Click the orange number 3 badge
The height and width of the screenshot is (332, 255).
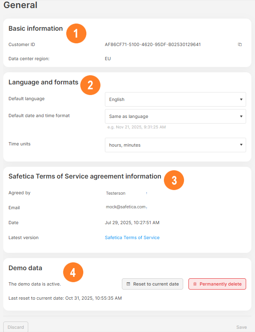(x=174, y=180)
